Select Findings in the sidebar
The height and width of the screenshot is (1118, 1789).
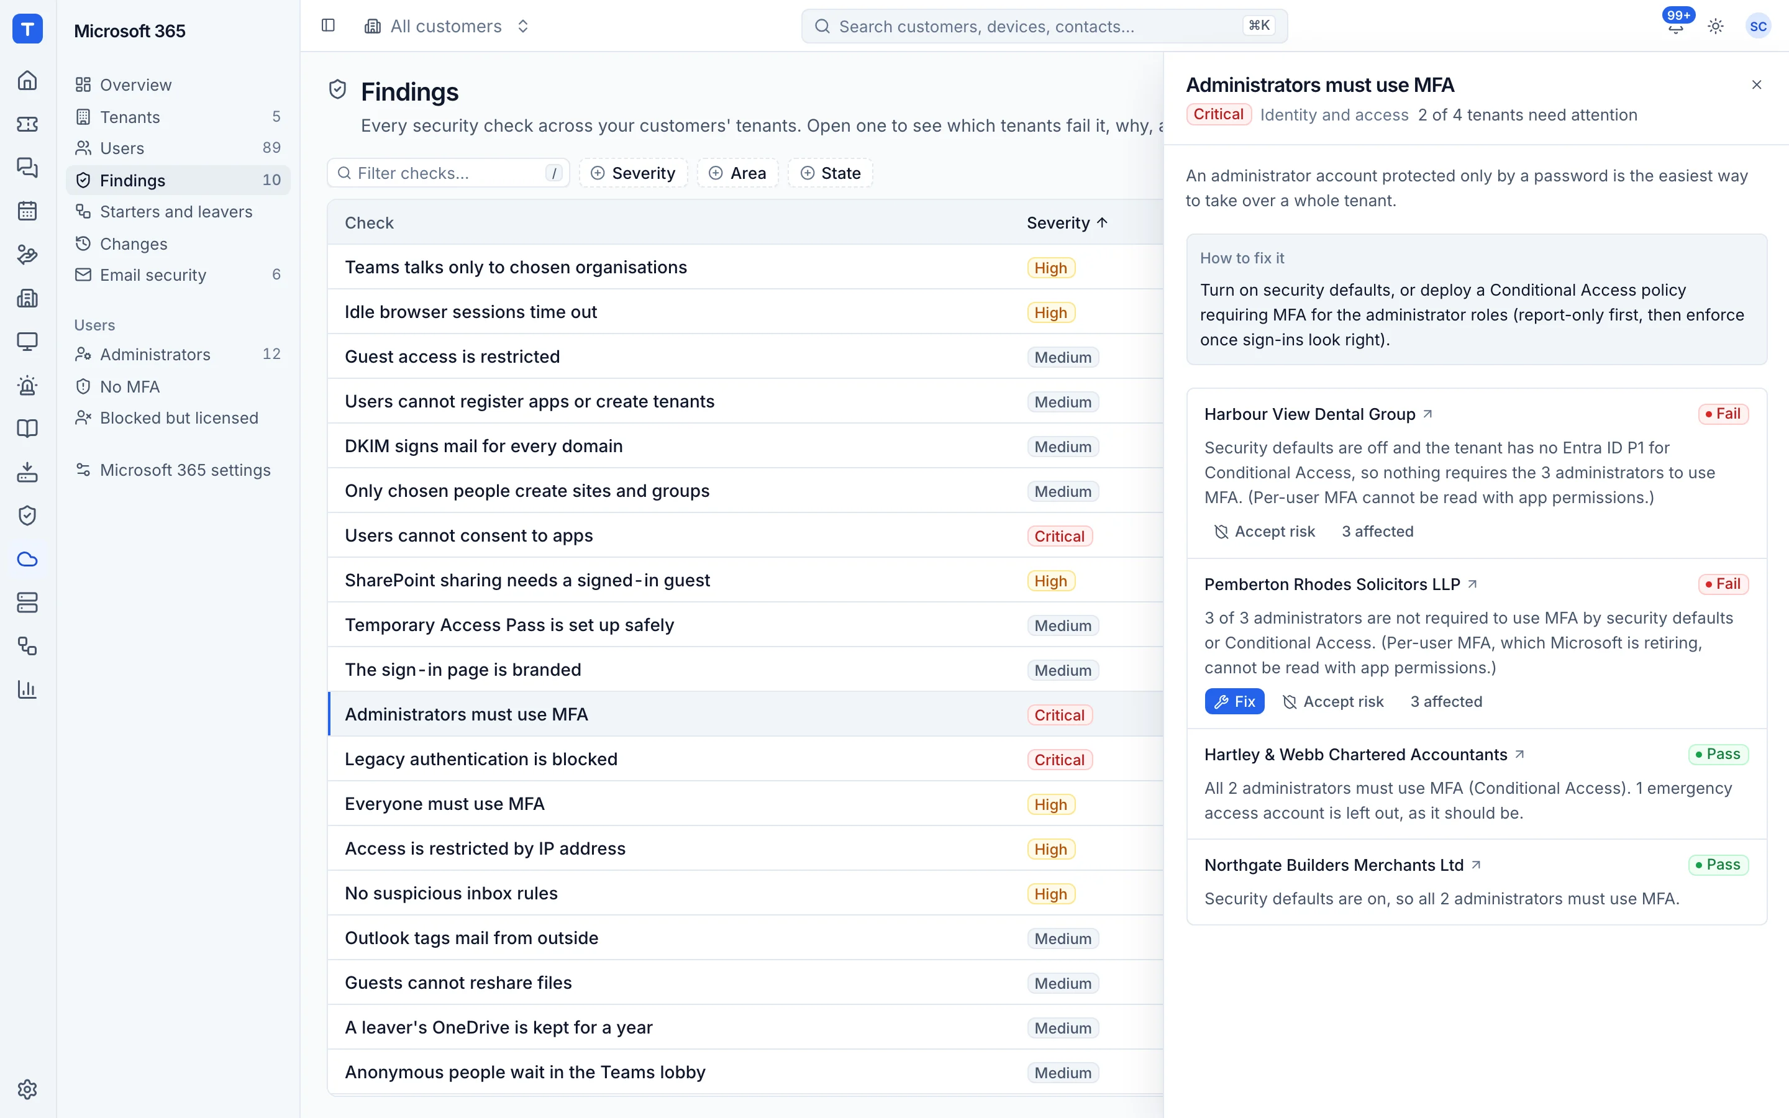(x=178, y=180)
